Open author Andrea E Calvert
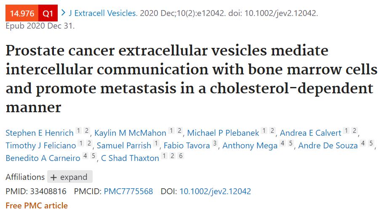The height and width of the screenshot is (216, 387). [x=310, y=133]
